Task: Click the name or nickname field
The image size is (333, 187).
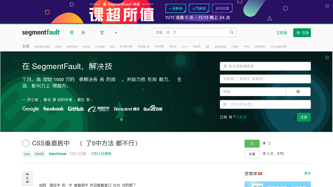Action: coord(265,66)
